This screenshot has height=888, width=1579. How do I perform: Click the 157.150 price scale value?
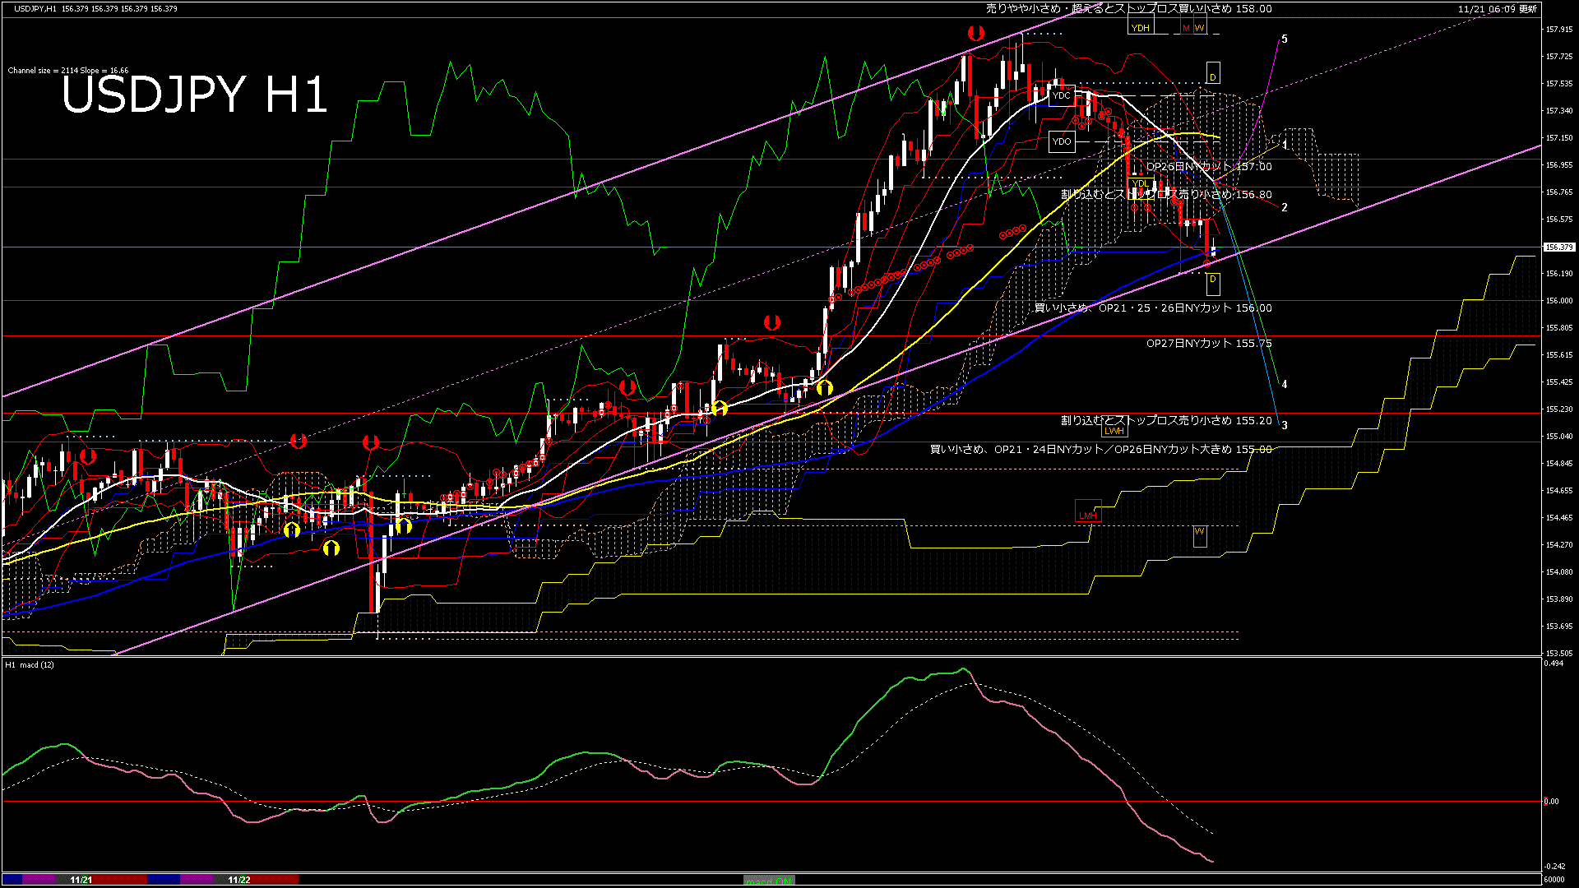coord(1559,138)
